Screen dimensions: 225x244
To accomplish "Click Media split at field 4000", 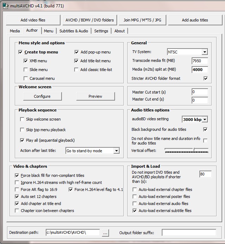I will point(200,70).
